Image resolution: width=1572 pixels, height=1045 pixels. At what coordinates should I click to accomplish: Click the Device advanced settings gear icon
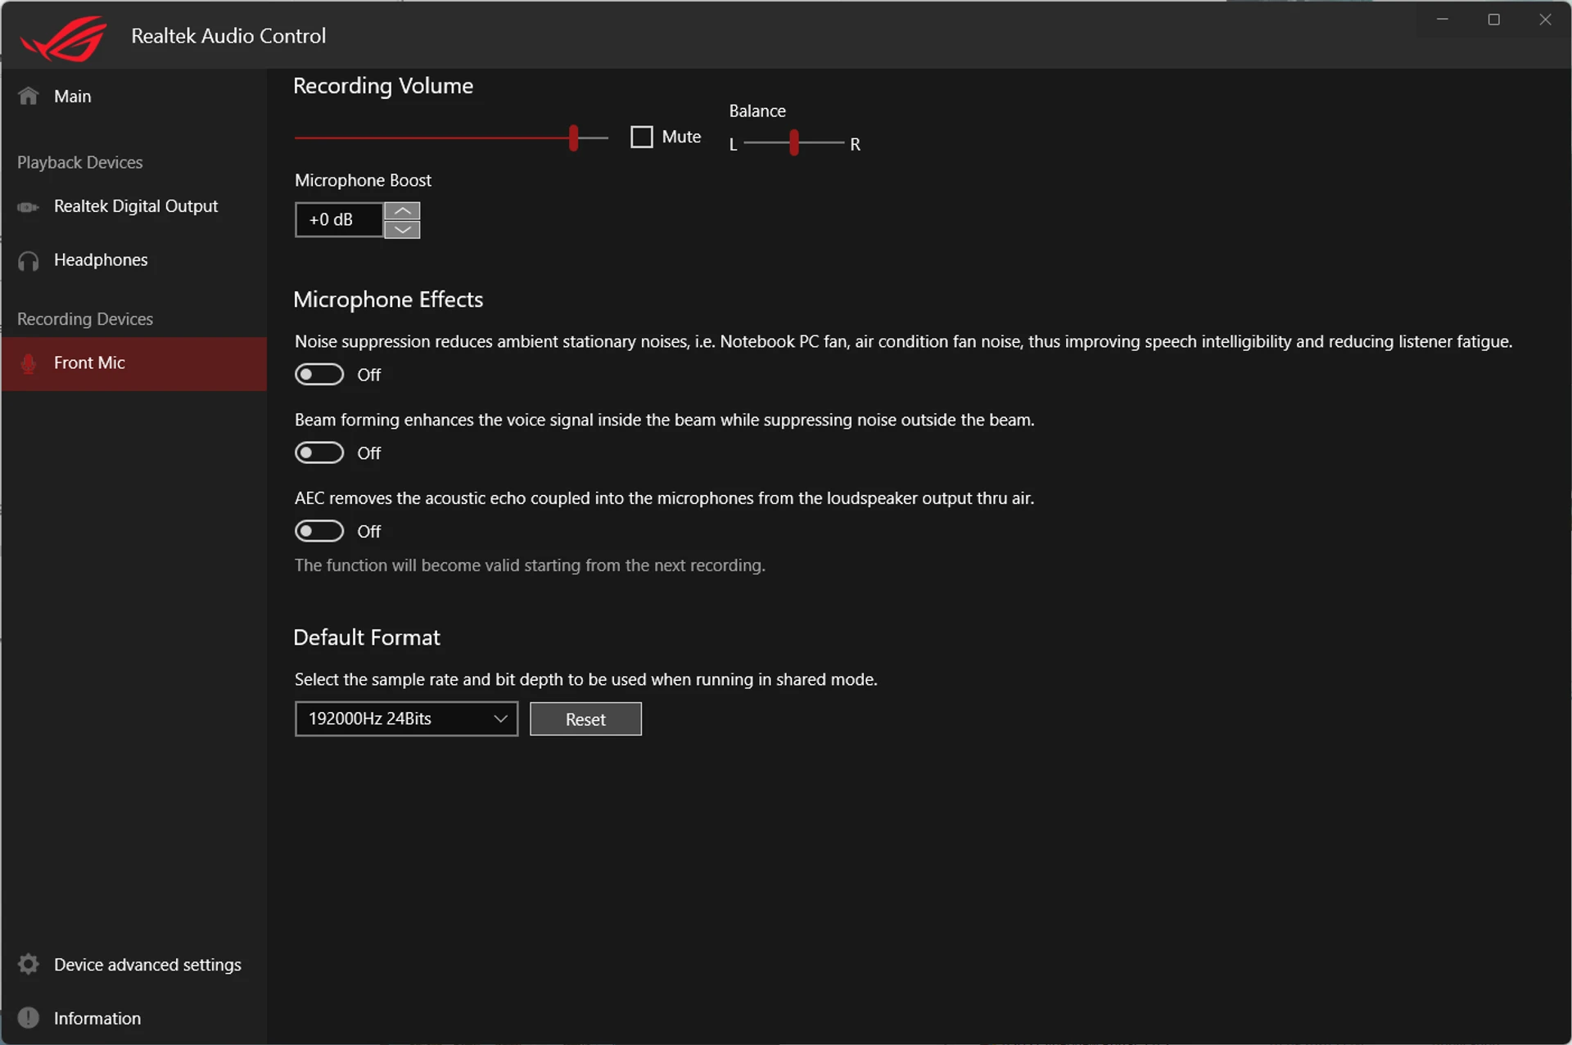click(29, 964)
